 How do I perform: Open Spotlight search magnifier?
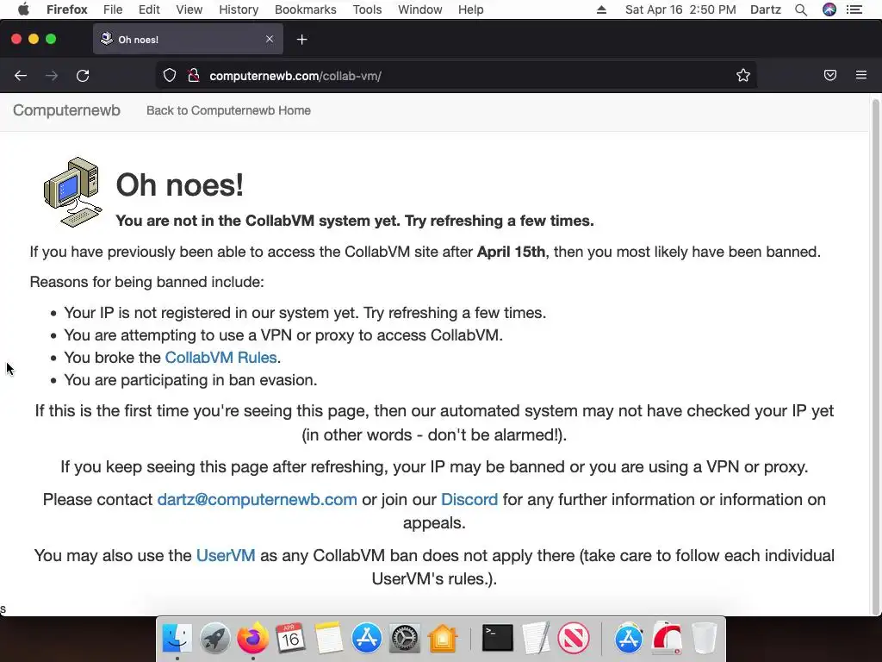tap(801, 9)
